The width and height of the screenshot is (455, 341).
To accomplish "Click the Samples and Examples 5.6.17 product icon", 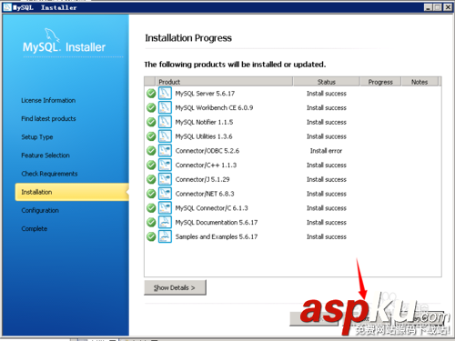I will coord(165,236).
